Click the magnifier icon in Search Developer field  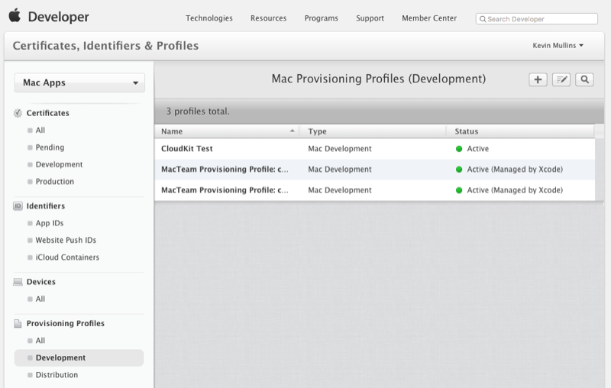[483, 18]
